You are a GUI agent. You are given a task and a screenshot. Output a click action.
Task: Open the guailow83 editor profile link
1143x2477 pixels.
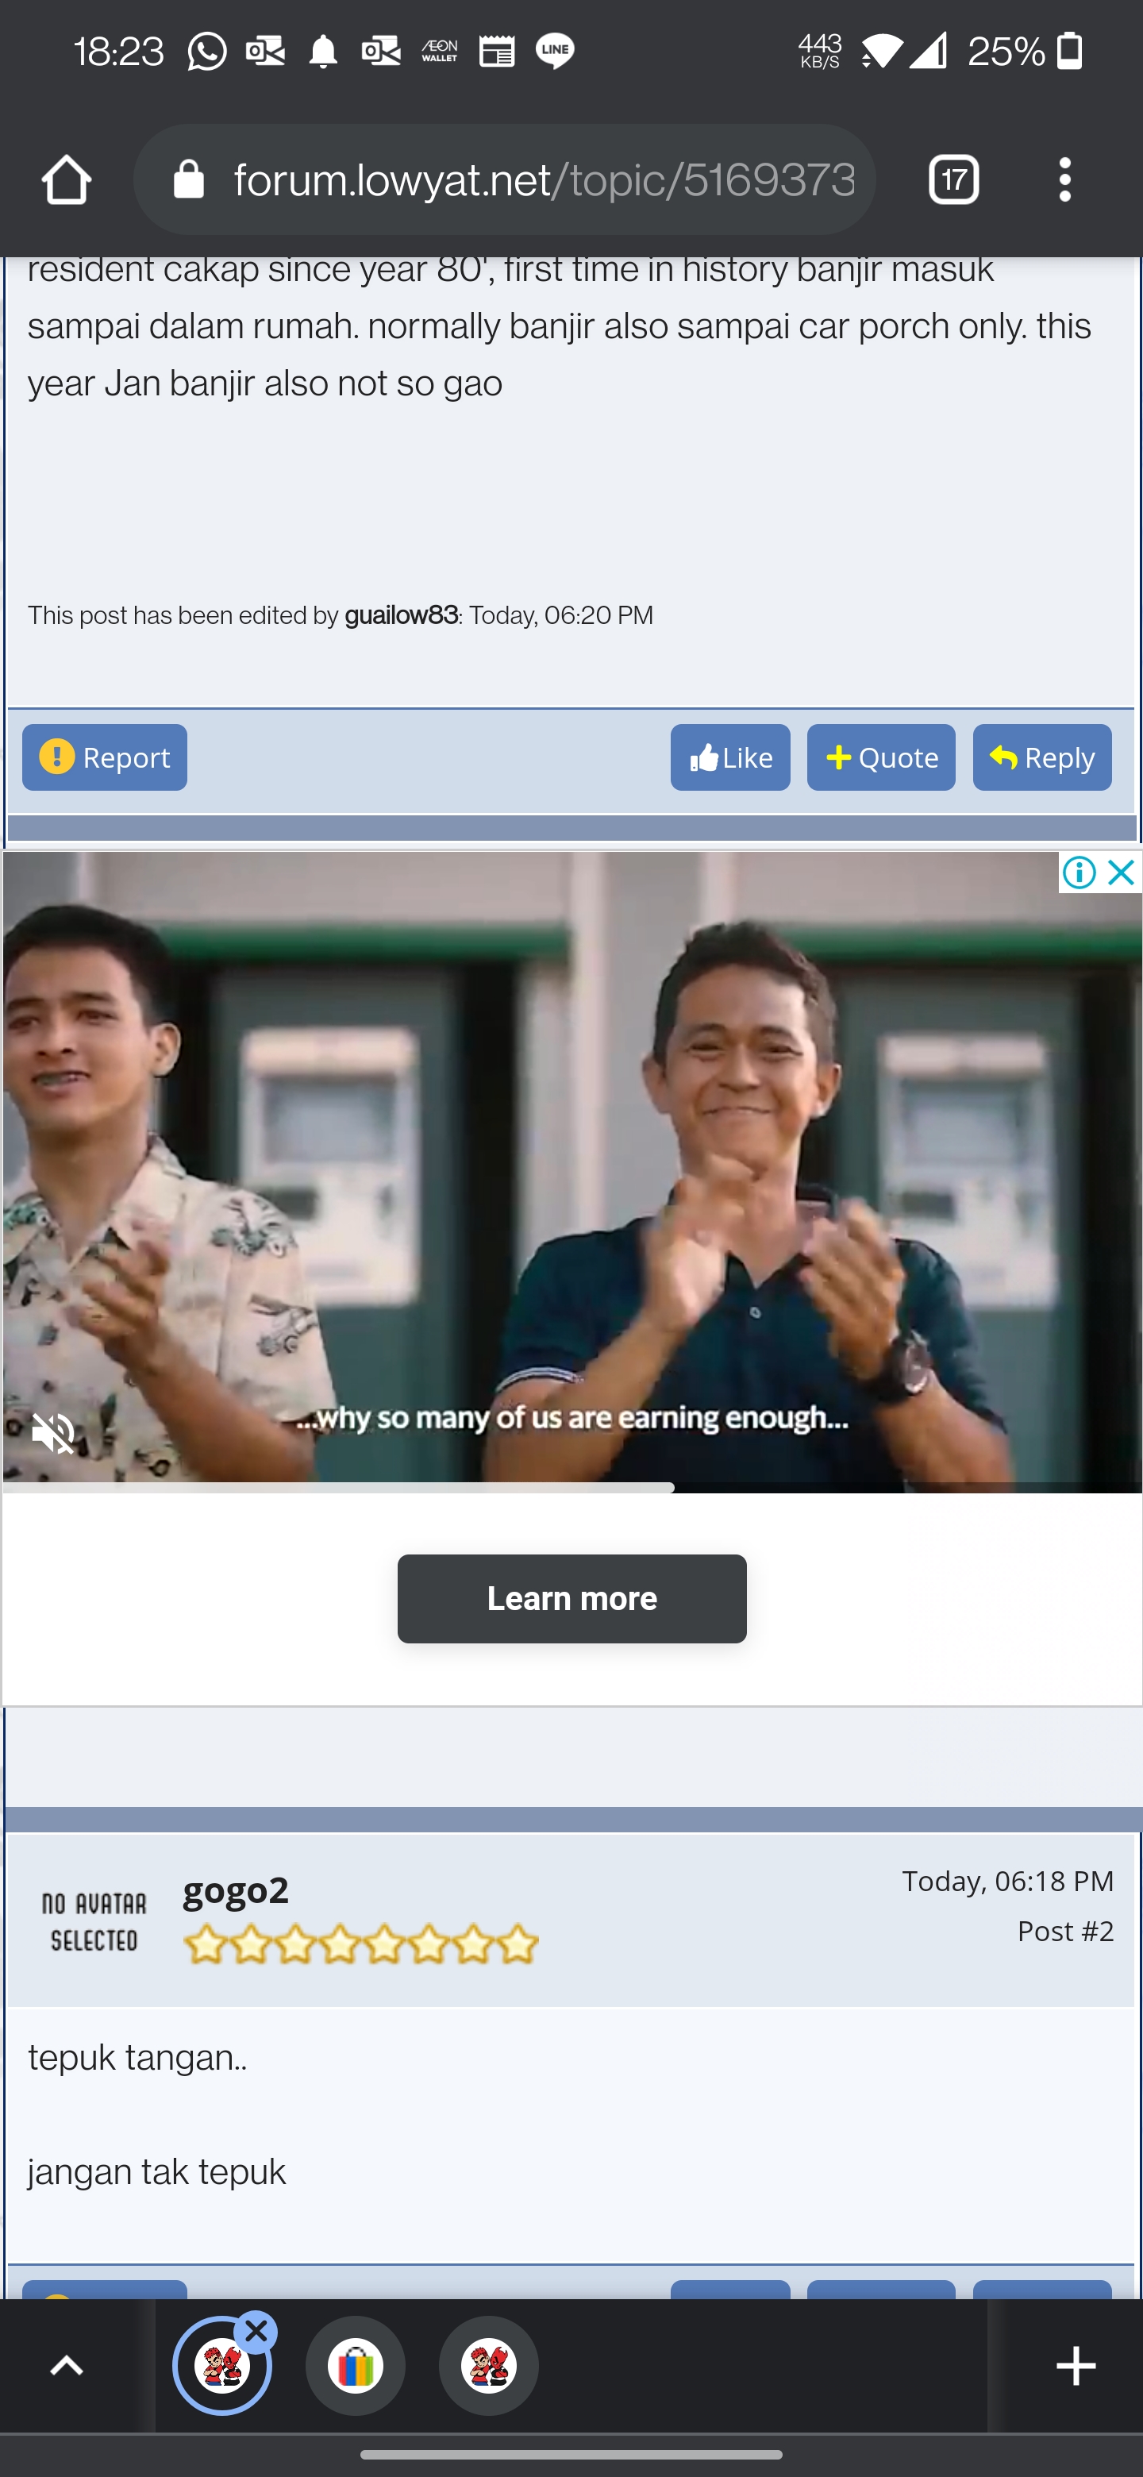401,615
